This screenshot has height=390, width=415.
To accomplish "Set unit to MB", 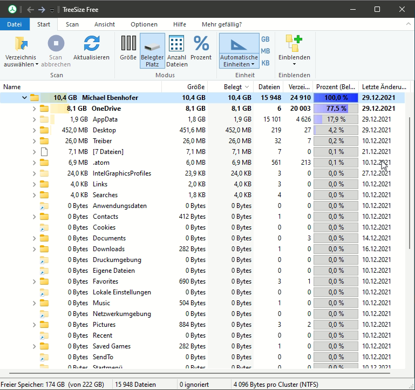I will [266, 51].
